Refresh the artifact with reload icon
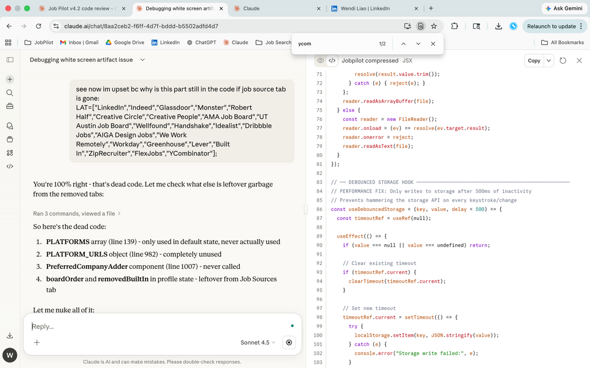This screenshot has width=590, height=368. (563, 61)
